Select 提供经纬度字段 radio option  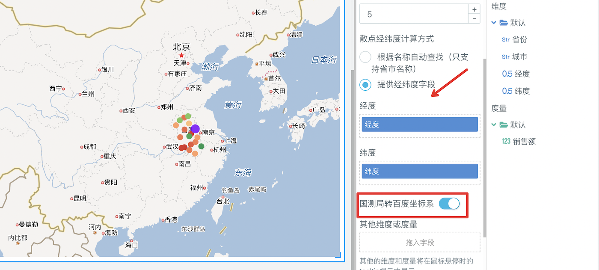click(365, 85)
